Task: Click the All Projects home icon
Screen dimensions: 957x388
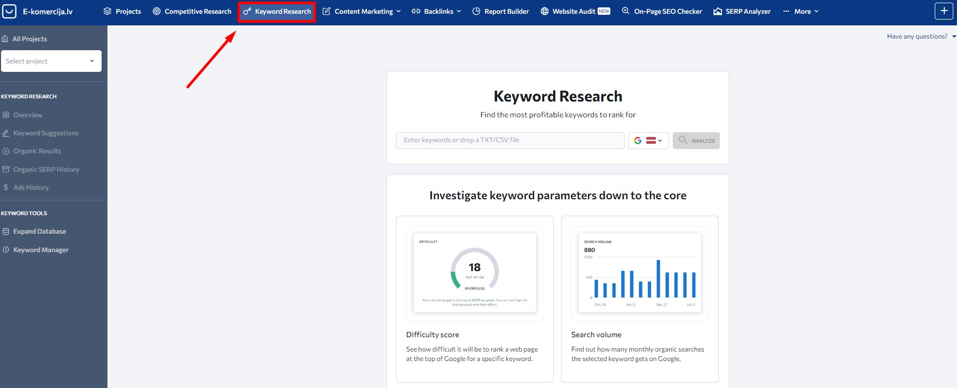Action: (x=5, y=39)
